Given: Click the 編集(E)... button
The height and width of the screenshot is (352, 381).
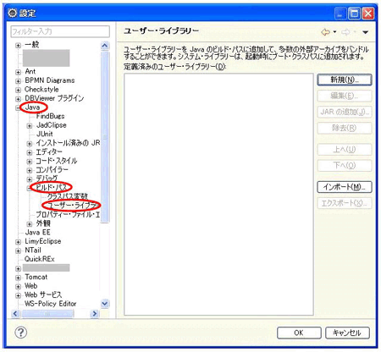Looking at the screenshot, I should coord(345,96).
